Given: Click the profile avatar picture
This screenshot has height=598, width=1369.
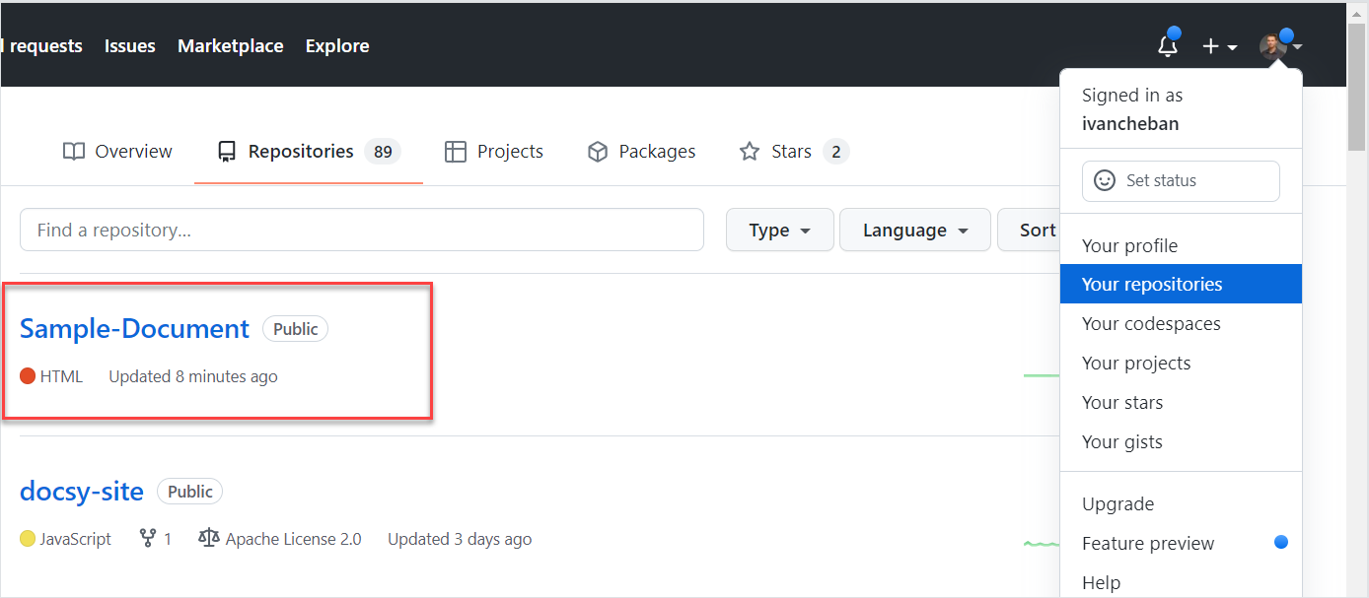Looking at the screenshot, I should click(x=1272, y=43).
